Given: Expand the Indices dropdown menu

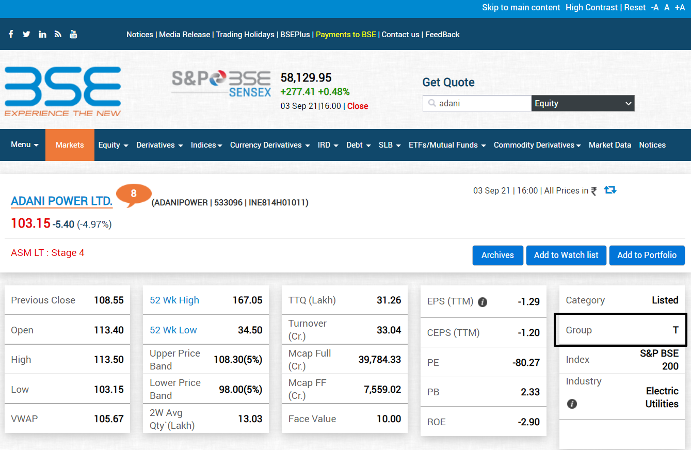Looking at the screenshot, I should 206,145.
